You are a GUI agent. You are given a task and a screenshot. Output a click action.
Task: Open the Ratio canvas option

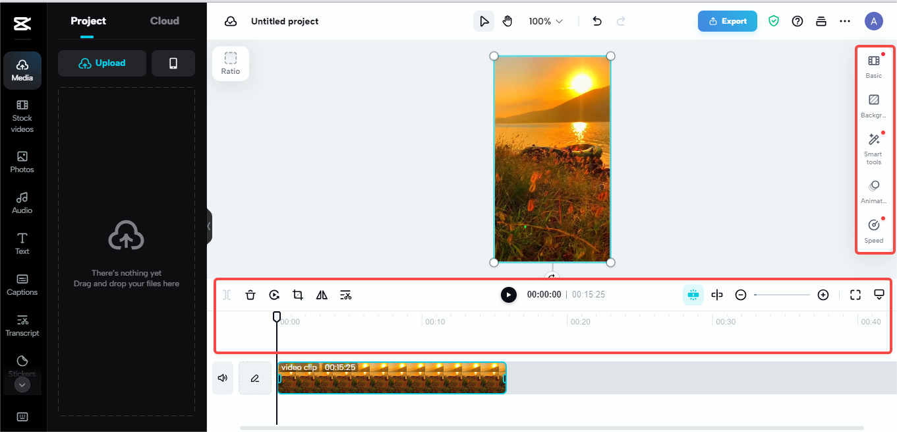tap(231, 63)
